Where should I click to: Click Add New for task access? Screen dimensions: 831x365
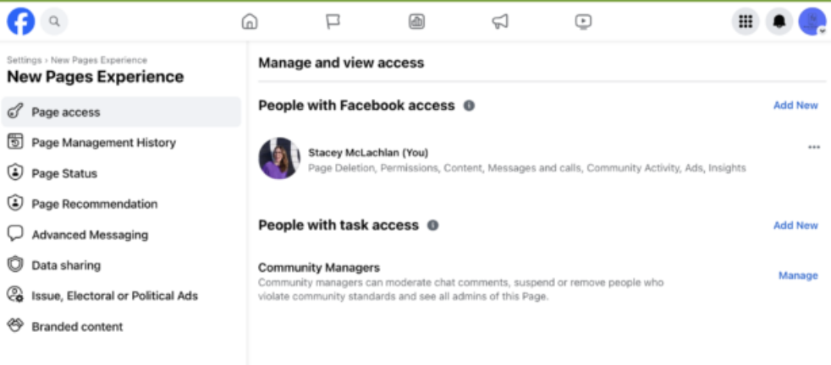[795, 226]
